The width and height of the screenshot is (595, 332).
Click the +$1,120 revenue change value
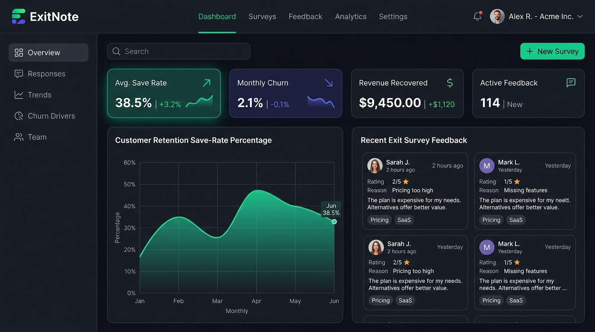[x=441, y=104]
